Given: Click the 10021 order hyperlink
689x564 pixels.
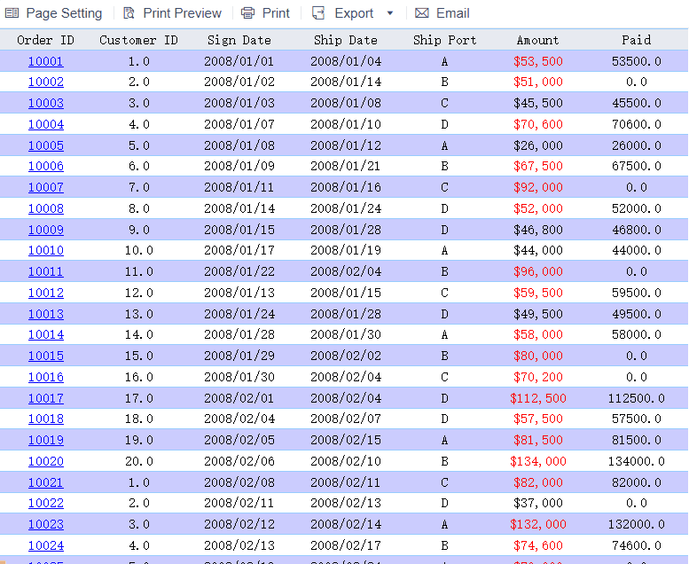Looking at the screenshot, I should (x=46, y=482).
